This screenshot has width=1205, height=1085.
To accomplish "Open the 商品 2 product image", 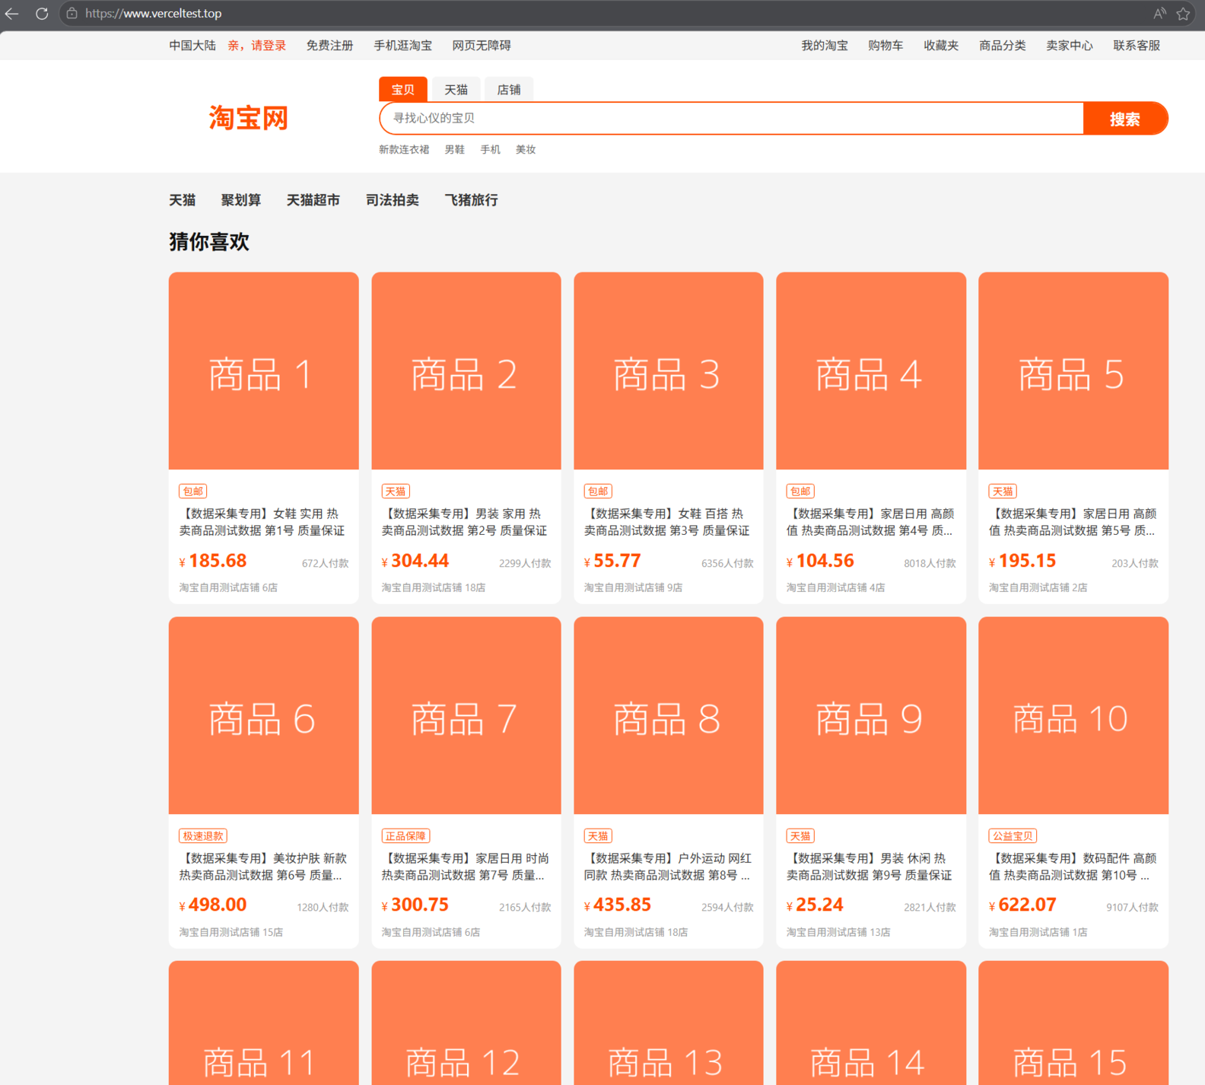I will 466,371.
